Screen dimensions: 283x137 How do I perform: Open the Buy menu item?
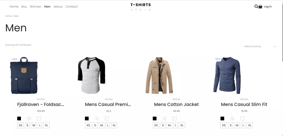tap(24, 7)
